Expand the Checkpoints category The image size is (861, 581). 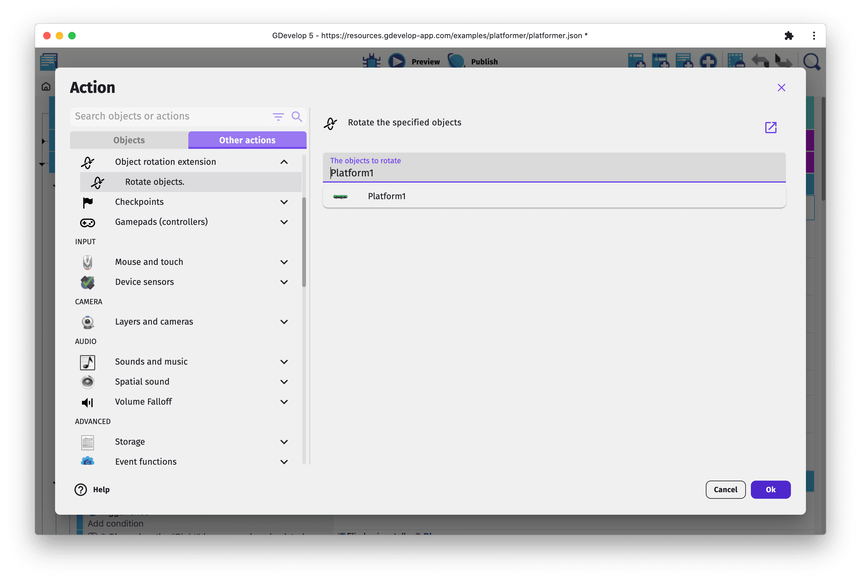click(284, 202)
